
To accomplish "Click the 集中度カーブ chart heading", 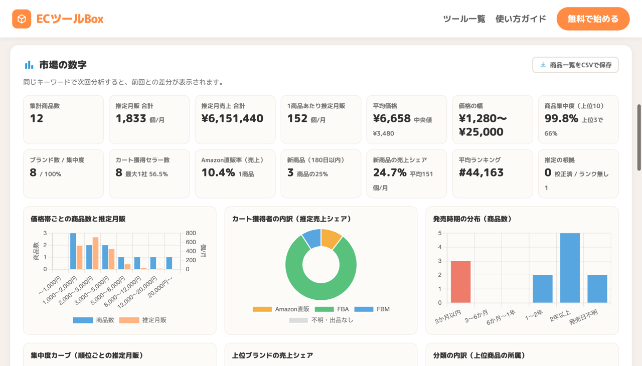I will pos(87,355).
